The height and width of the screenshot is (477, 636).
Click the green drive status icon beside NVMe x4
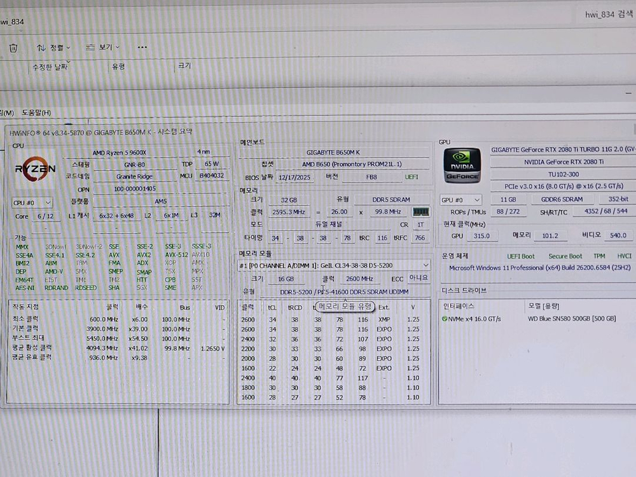click(x=444, y=317)
